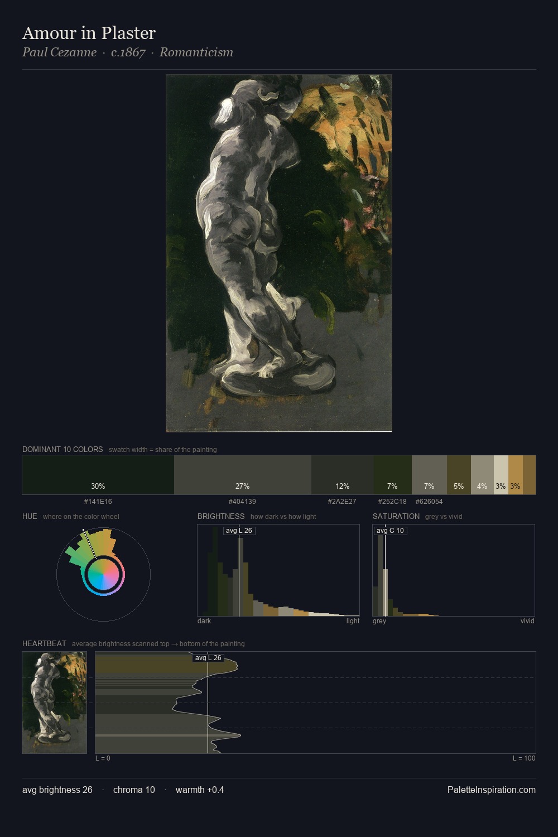The width and height of the screenshot is (558, 837).
Task: Click the 'HEARTBEAT' section heading
Action: pos(44,643)
